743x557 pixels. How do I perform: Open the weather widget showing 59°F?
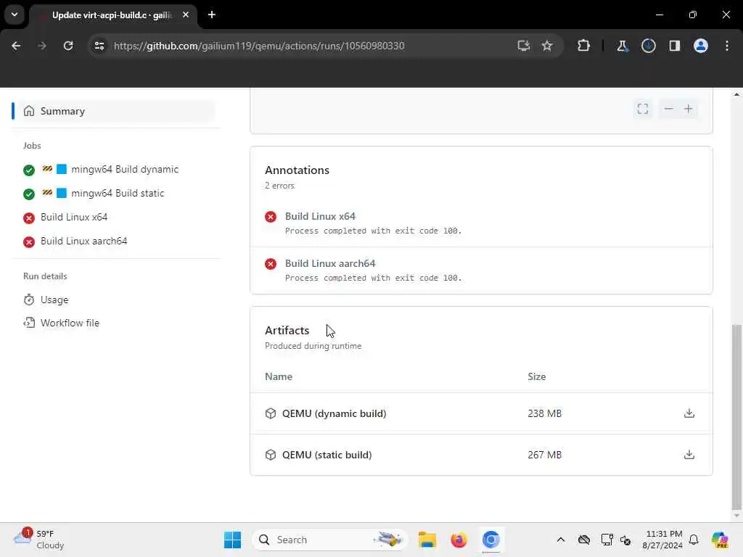point(39,540)
